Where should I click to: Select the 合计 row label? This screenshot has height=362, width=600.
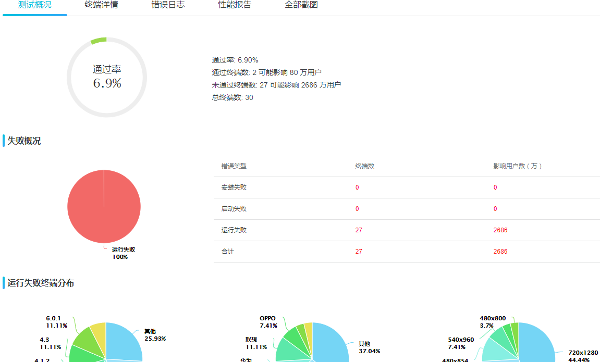(228, 252)
